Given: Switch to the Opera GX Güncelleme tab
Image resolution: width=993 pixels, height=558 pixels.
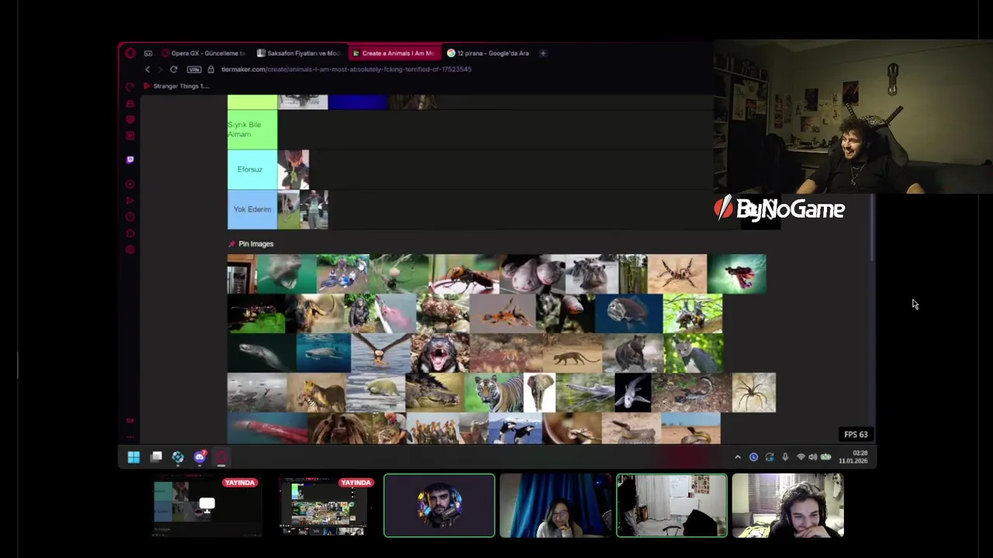Looking at the screenshot, I should pyautogui.click(x=203, y=53).
